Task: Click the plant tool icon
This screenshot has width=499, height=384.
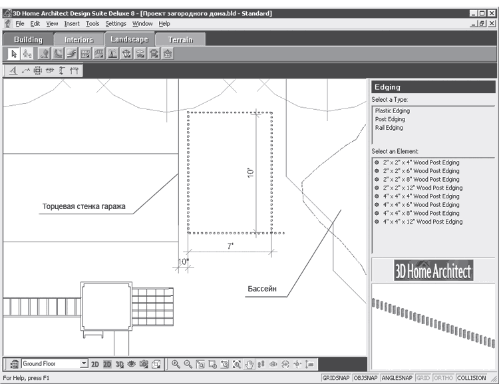Action: point(44,53)
